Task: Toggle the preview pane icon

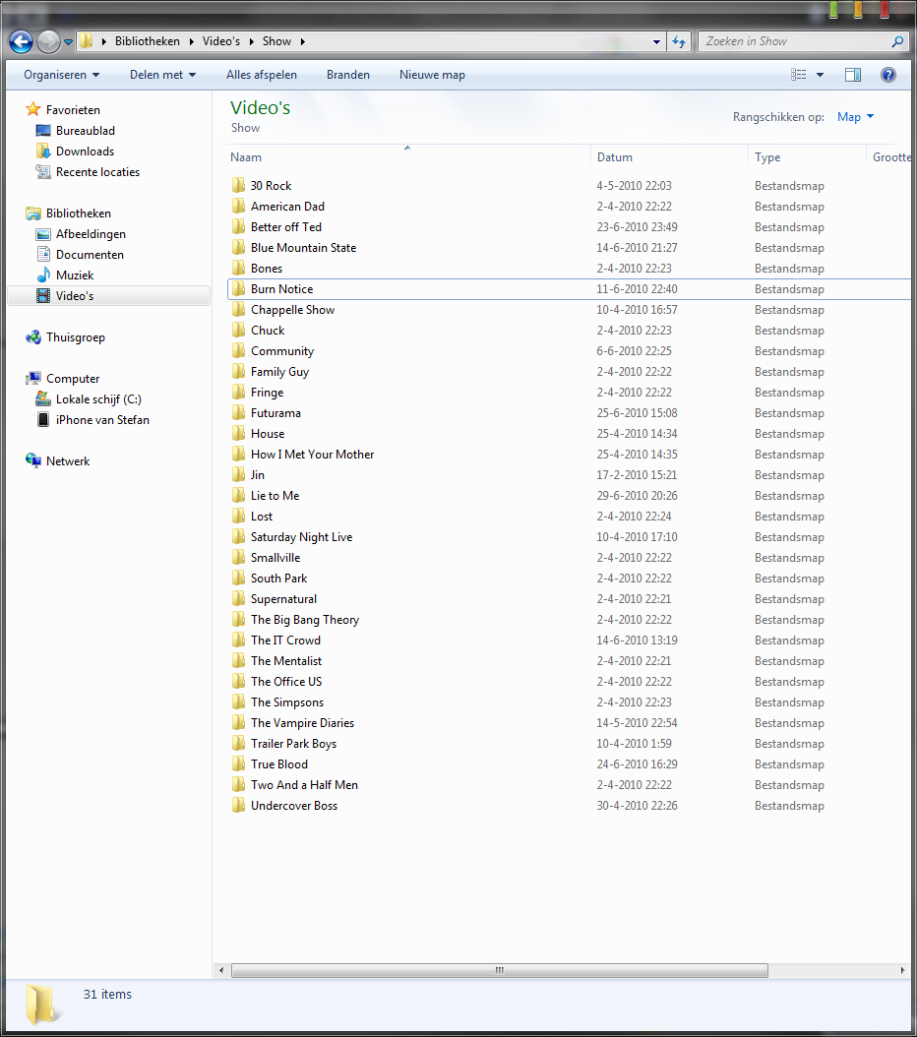Action: pyautogui.click(x=853, y=75)
